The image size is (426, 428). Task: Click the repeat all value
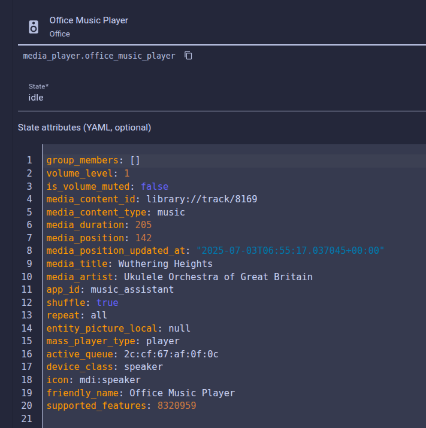tap(99, 315)
